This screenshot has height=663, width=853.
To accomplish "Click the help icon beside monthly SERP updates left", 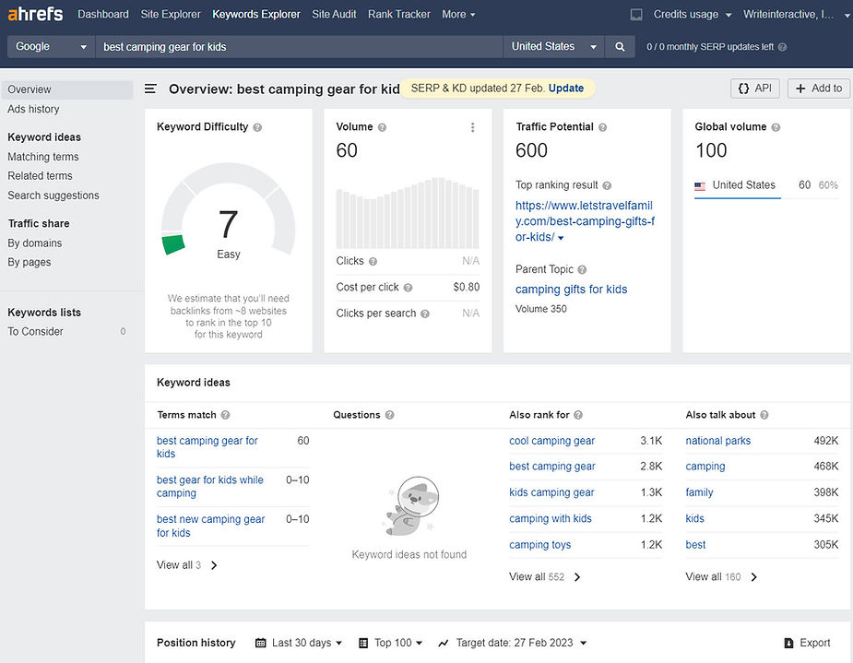I will click(782, 47).
